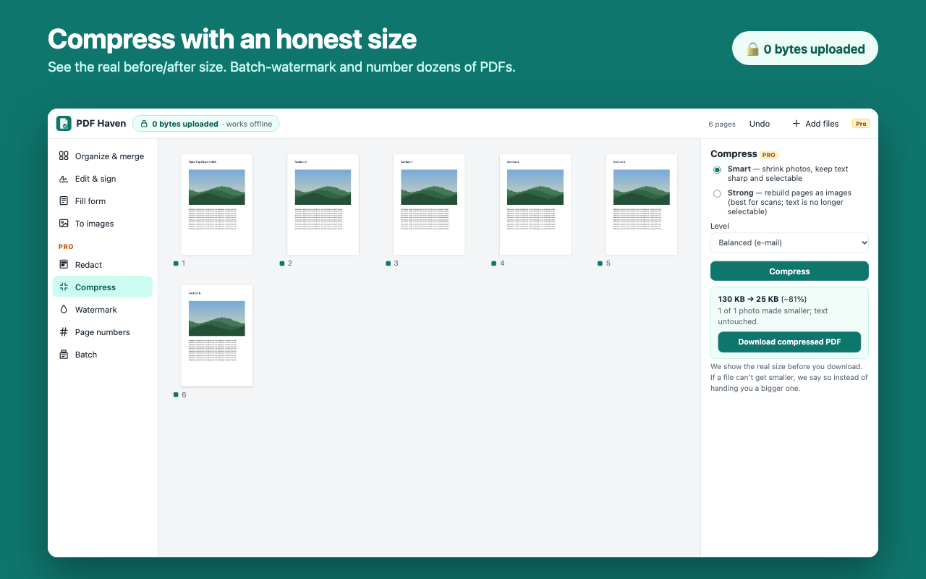
Task: Open the Batch tool in sidebar
Action: [103, 355]
